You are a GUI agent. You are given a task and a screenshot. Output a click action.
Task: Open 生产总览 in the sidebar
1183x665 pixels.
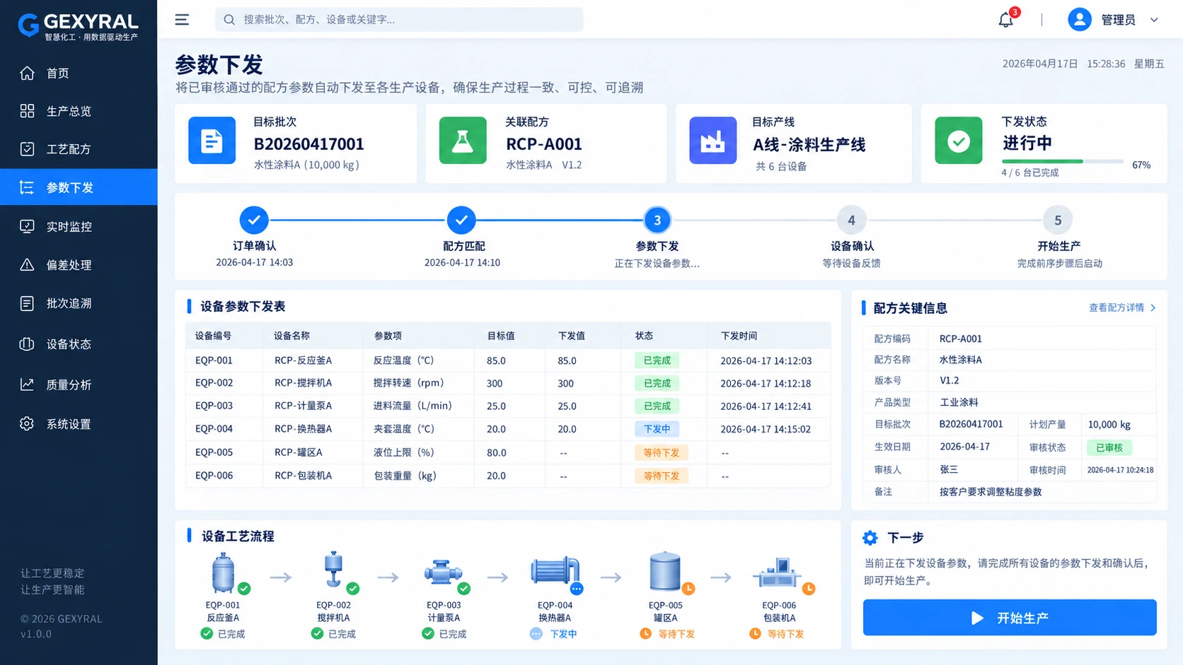click(x=79, y=111)
